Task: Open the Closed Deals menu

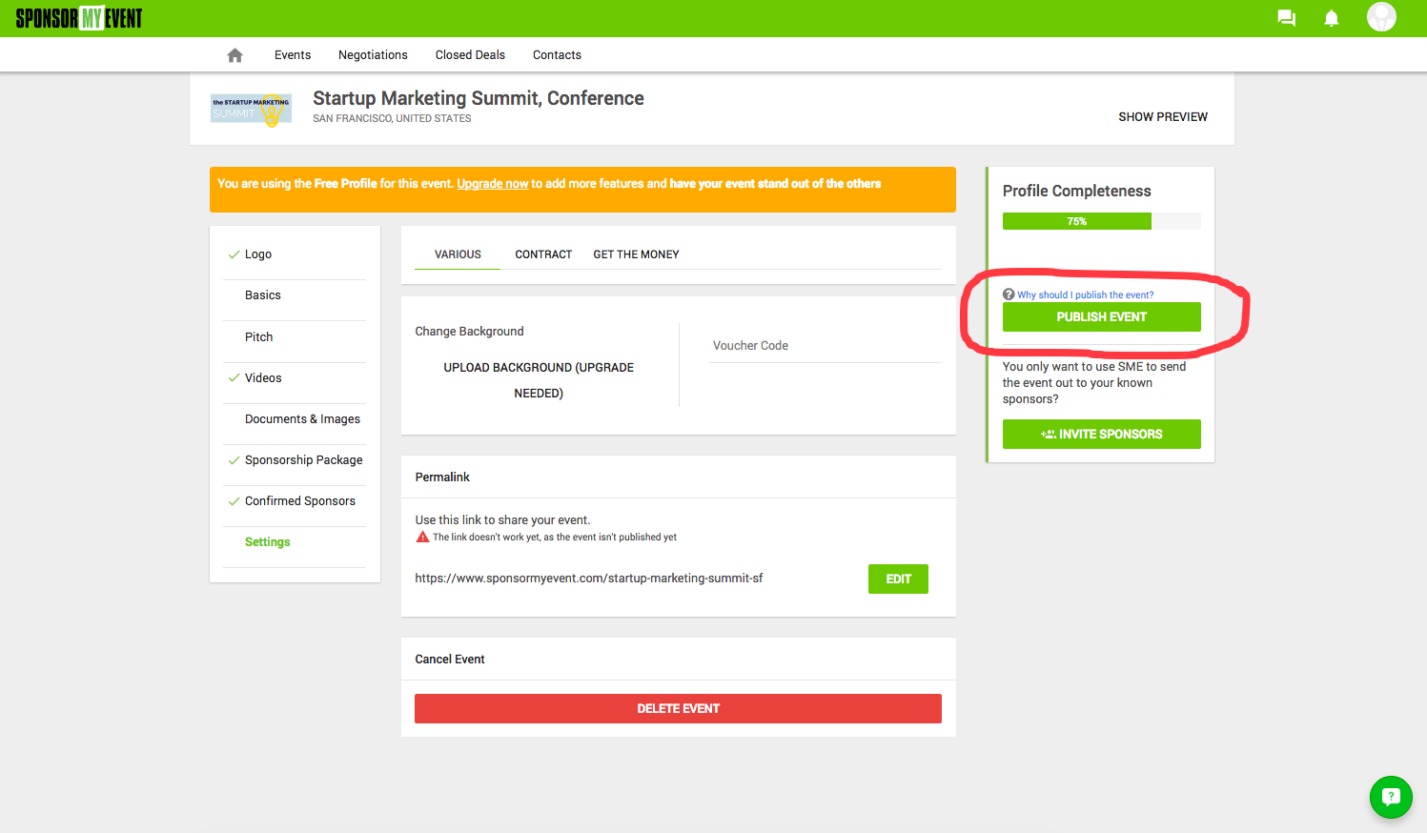Action: pos(470,55)
